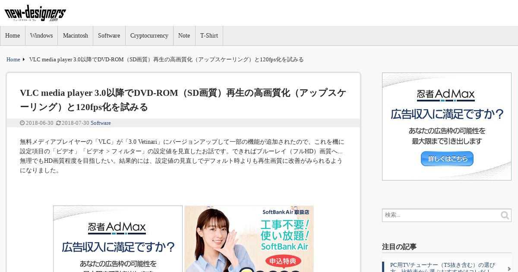Screen dimensions: 518x272
Task: Open the Home menu item
Action: (x=13, y=36)
